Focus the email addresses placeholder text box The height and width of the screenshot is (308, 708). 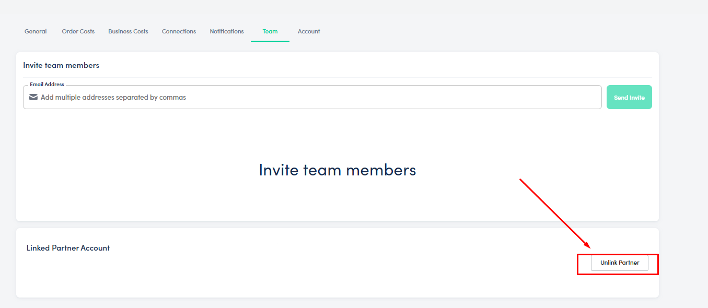point(314,97)
